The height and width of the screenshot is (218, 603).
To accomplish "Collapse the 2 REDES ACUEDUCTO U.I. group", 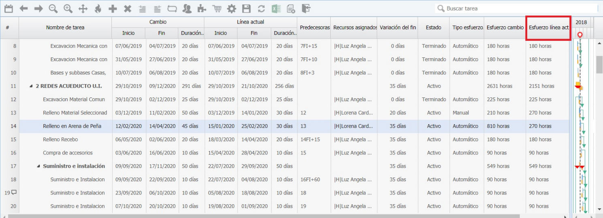I will [31, 86].
